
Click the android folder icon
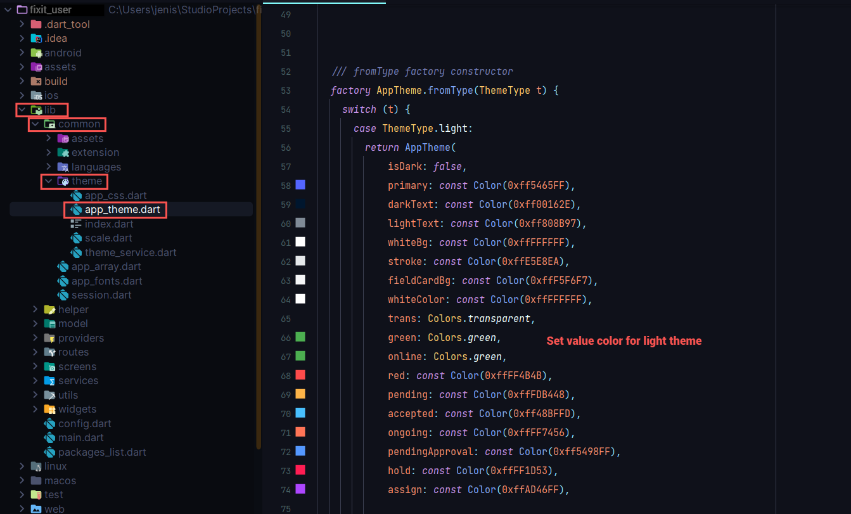pyautogui.click(x=36, y=53)
